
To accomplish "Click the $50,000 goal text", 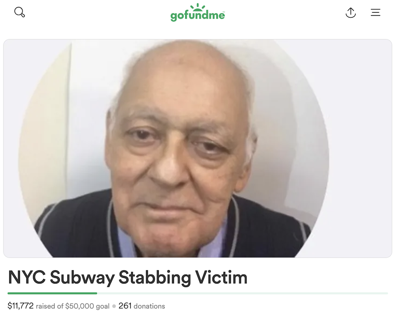I will click(x=87, y=306).
